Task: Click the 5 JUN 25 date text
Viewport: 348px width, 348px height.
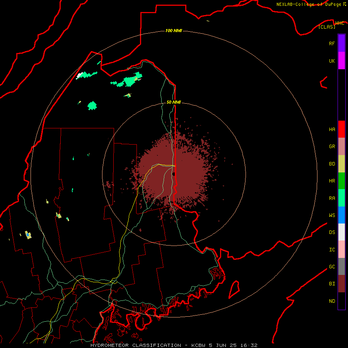Action: (x=223, y=345)
